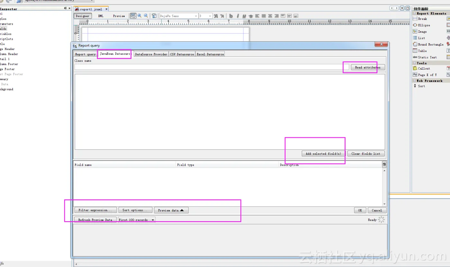Collapse the Web Framework palette section

(x=415, y=81)
